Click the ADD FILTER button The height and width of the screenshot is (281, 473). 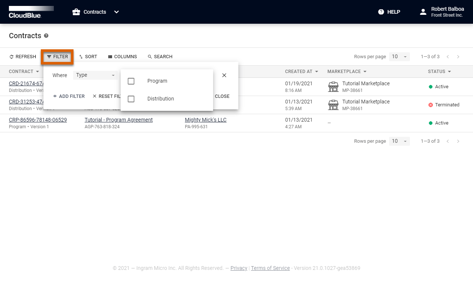coord(69,96)
